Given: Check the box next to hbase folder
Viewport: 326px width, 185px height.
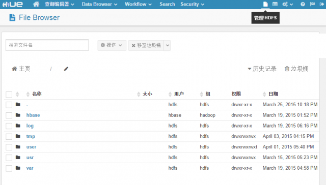Looking at the screenshot, I should (x=9, y=115).
